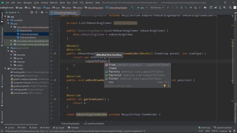Toggle the Resource Manager side tab

coord(2,37)
